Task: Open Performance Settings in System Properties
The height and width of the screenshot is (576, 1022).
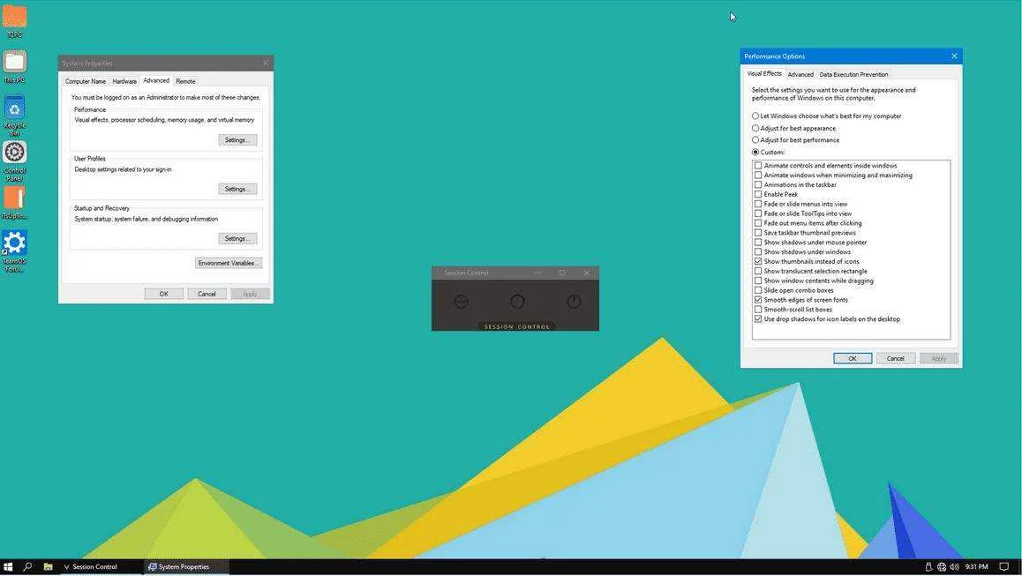Action: click(237, 140)
